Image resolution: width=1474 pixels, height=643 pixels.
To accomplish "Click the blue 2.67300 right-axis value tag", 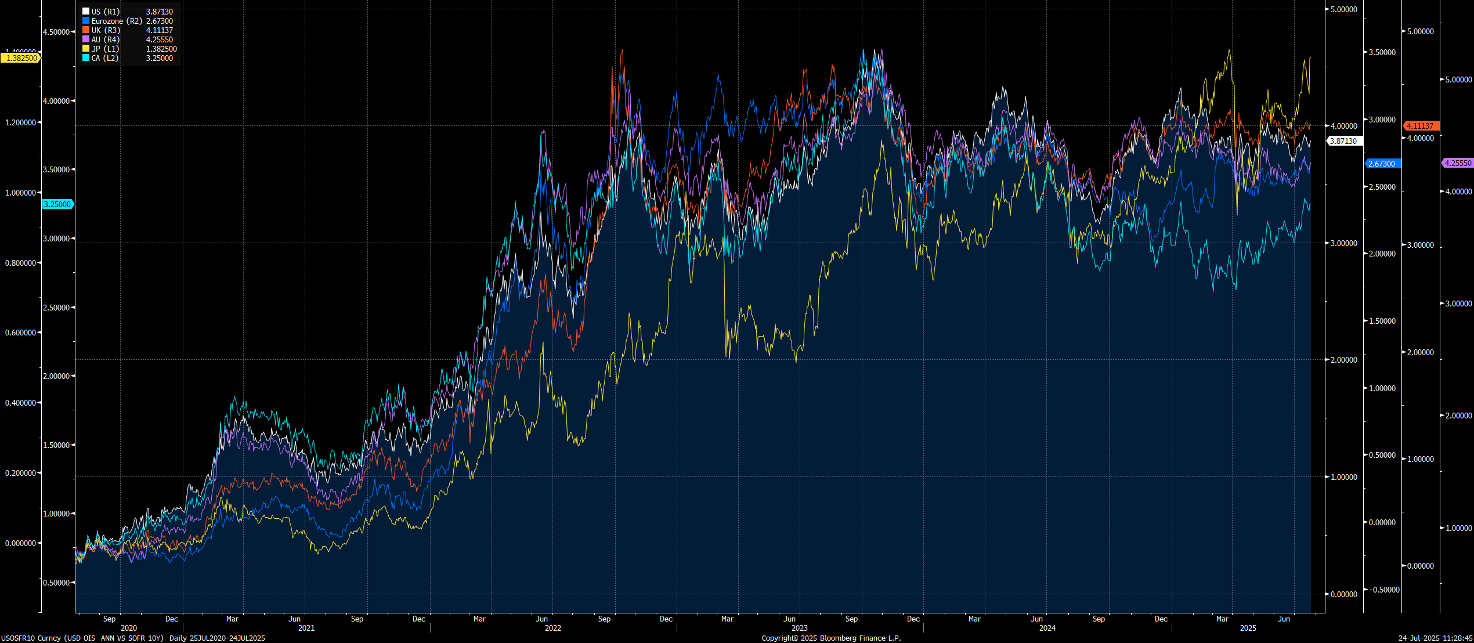I will coord(1382,164).
